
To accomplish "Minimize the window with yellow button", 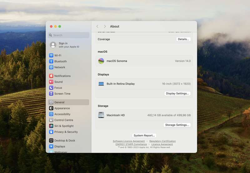I will [56, 26].
